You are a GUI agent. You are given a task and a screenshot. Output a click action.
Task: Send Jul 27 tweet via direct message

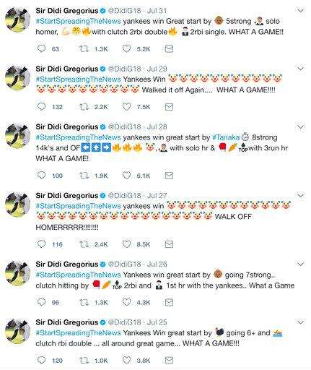tap(169, 244)
